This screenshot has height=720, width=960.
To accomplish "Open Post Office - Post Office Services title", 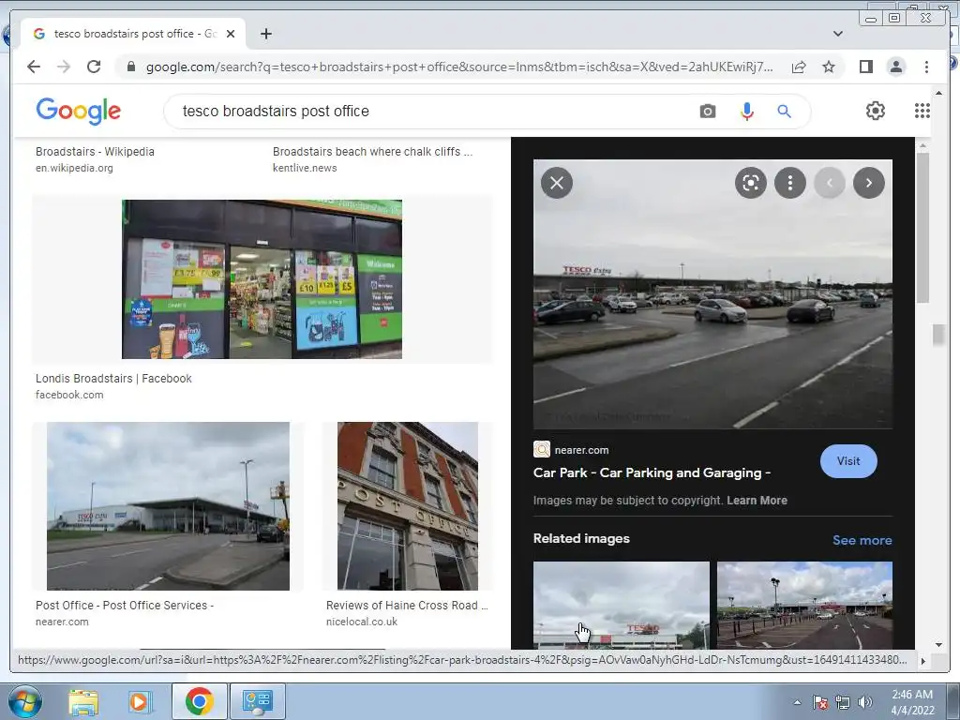I will (x=125, y=605).
